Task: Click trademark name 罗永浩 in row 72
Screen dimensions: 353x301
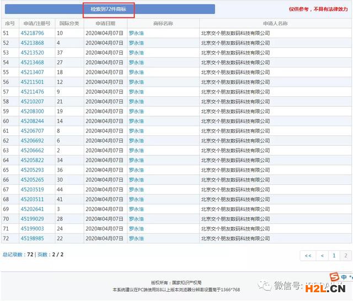Action: (136, 239)
